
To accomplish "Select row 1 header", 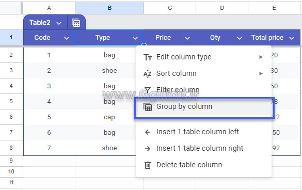I will click(11, 37).
